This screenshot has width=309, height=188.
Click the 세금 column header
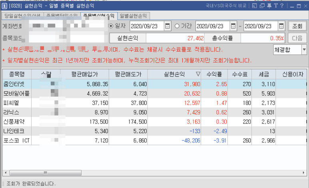tap(264, 74)
